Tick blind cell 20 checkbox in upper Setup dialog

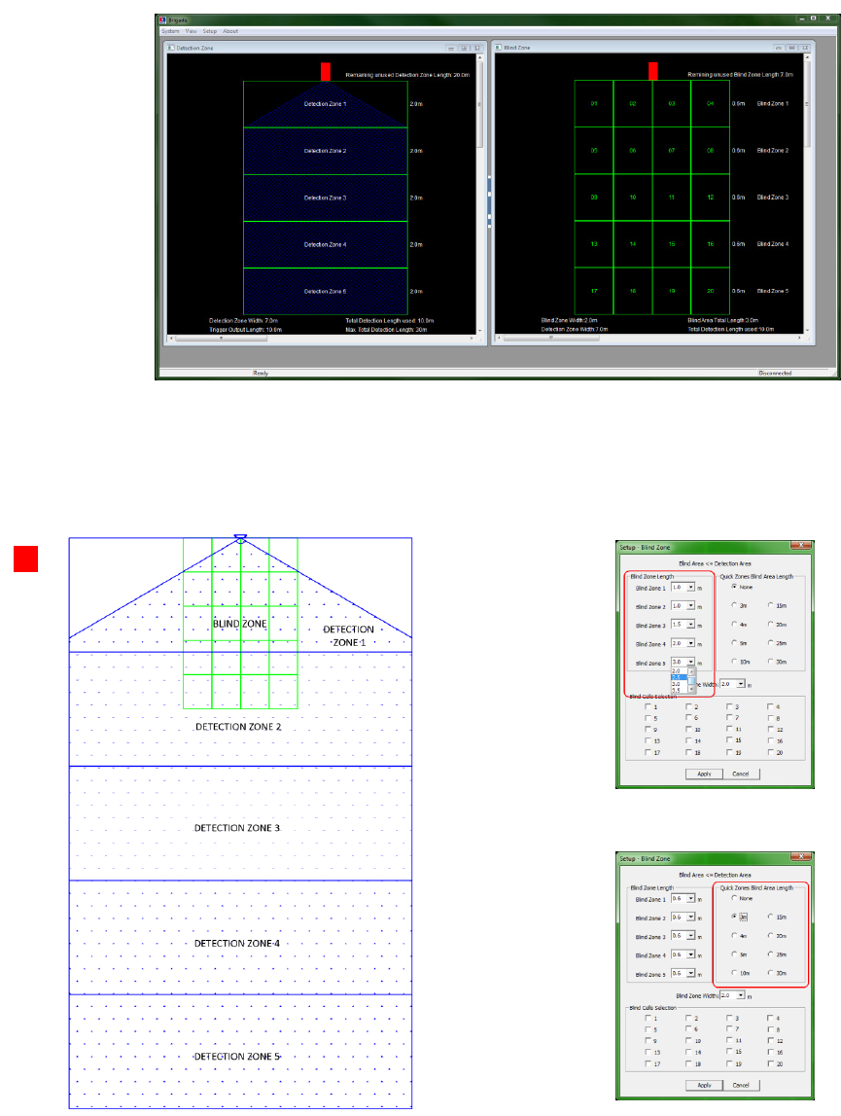771,752
